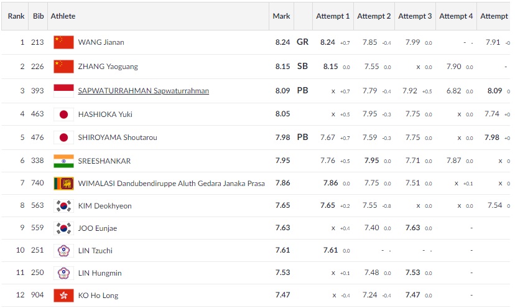Click Indonesia flag beside SAPWATURRAHMAN
This screenshot has width=515, height=308.
point(63,90)
